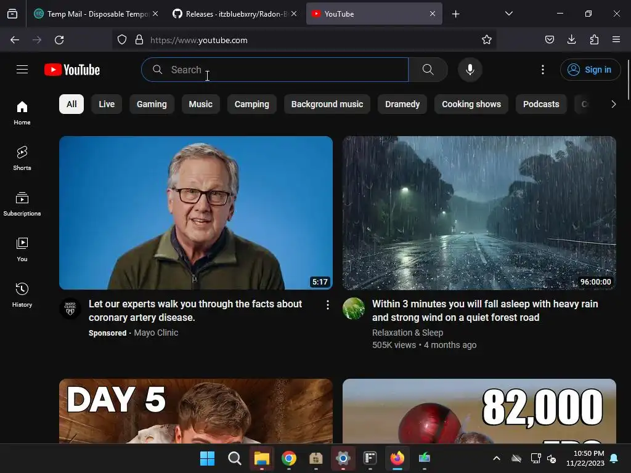The image size is (631, 473).
Task: Switch to the Temp Mail tab
Action: (95, 14)
